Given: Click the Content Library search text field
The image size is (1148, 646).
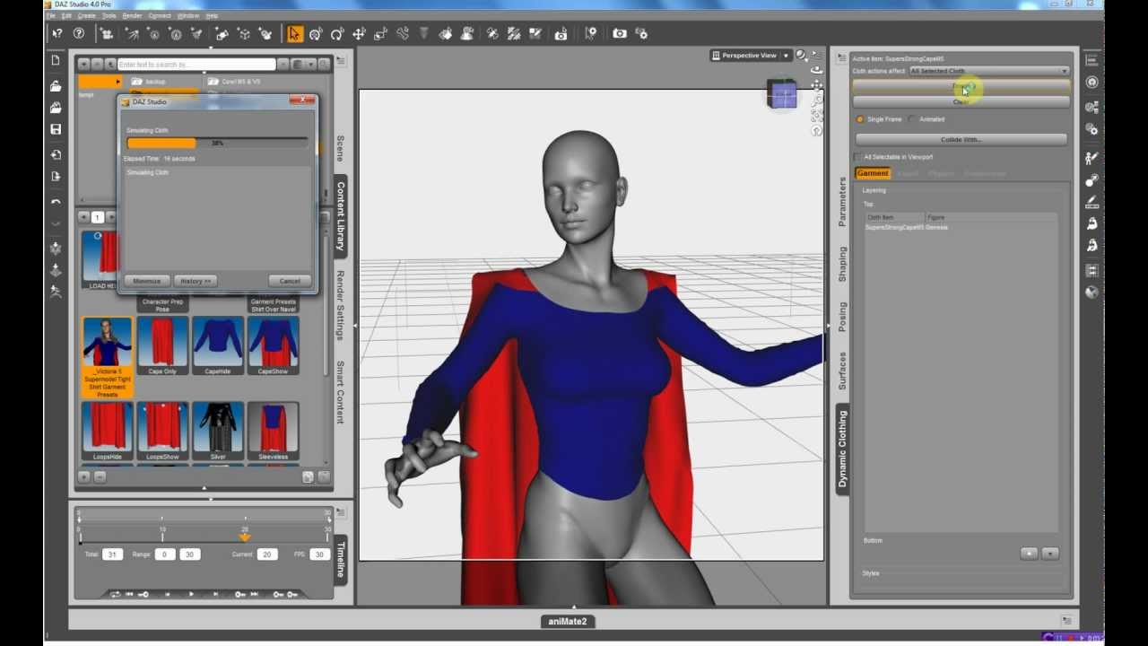Looking at the screenshot, I should [196, 65].
